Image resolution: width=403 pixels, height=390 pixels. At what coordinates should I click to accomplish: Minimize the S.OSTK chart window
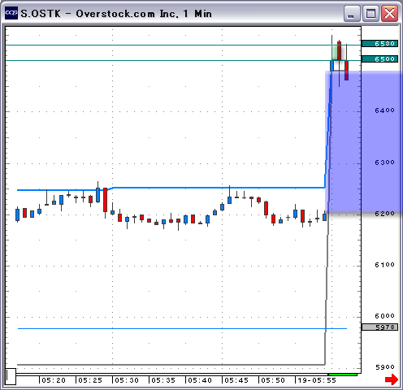pyautogui.click(x=352, y=13)
